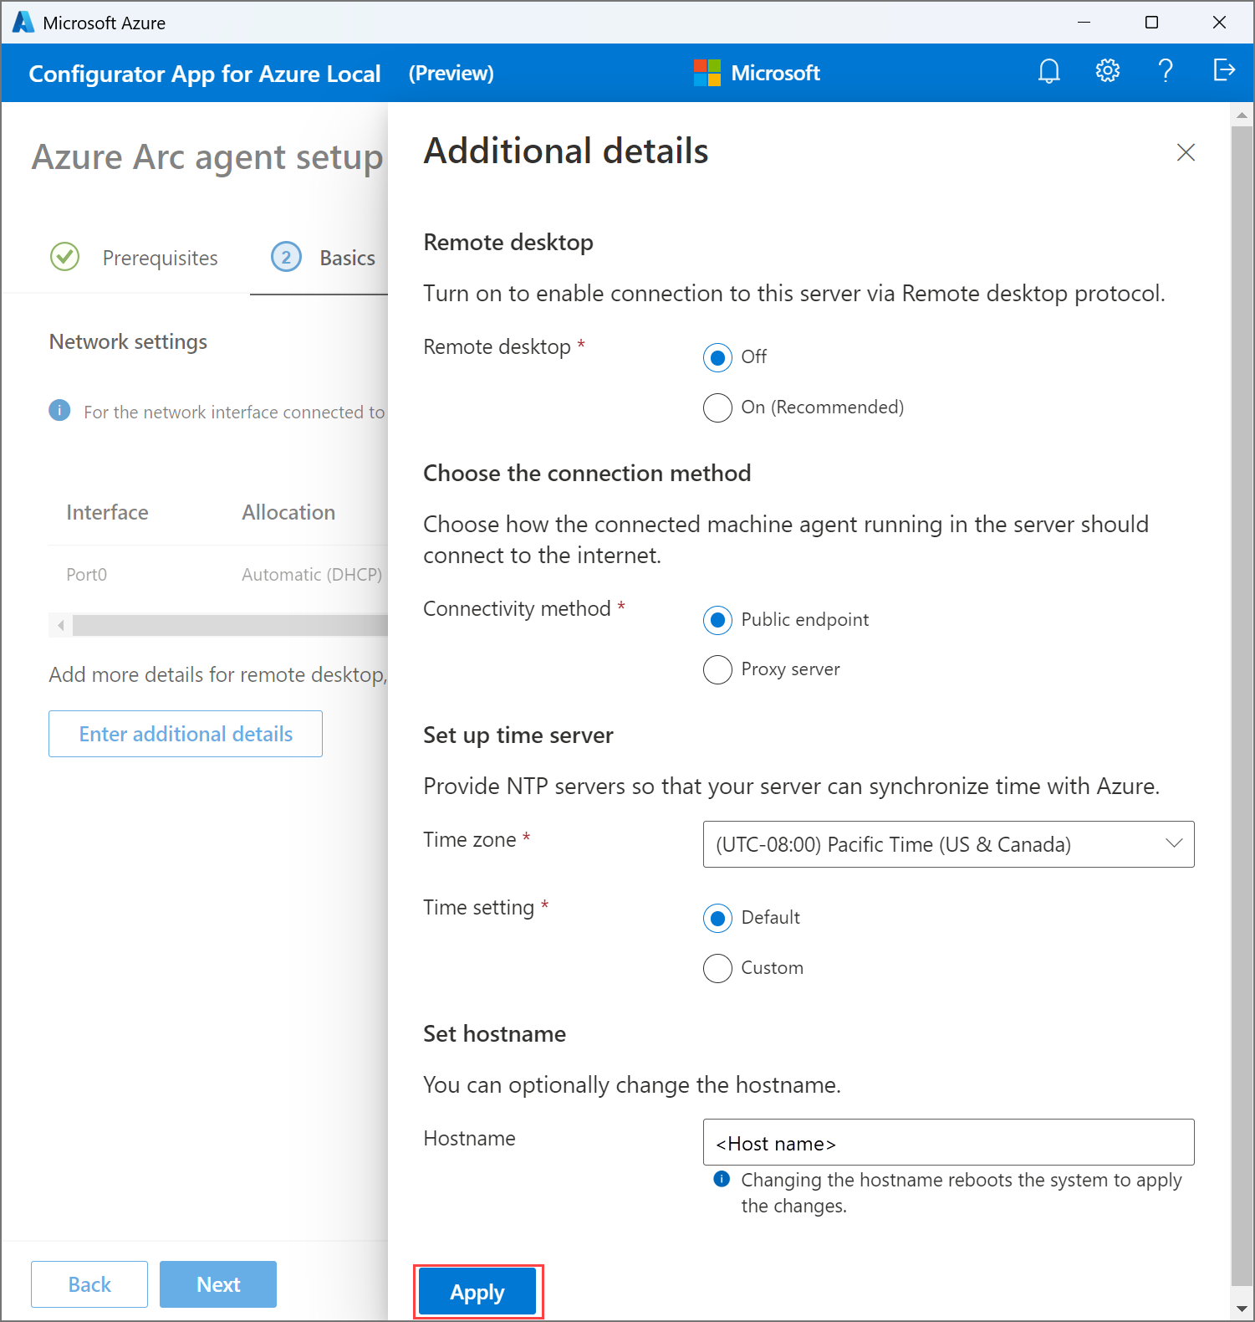
Task: Minimize the Microsoft Azure window
Action: click(x=1084, y=23)
